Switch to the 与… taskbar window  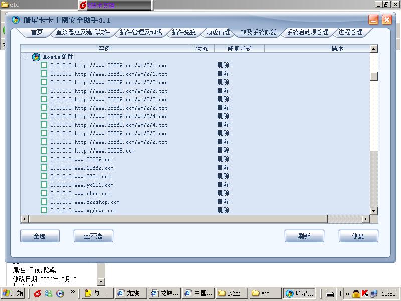[98, 293]
